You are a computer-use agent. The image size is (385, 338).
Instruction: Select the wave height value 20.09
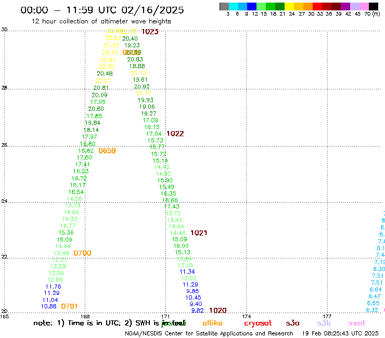pos(99,95)
